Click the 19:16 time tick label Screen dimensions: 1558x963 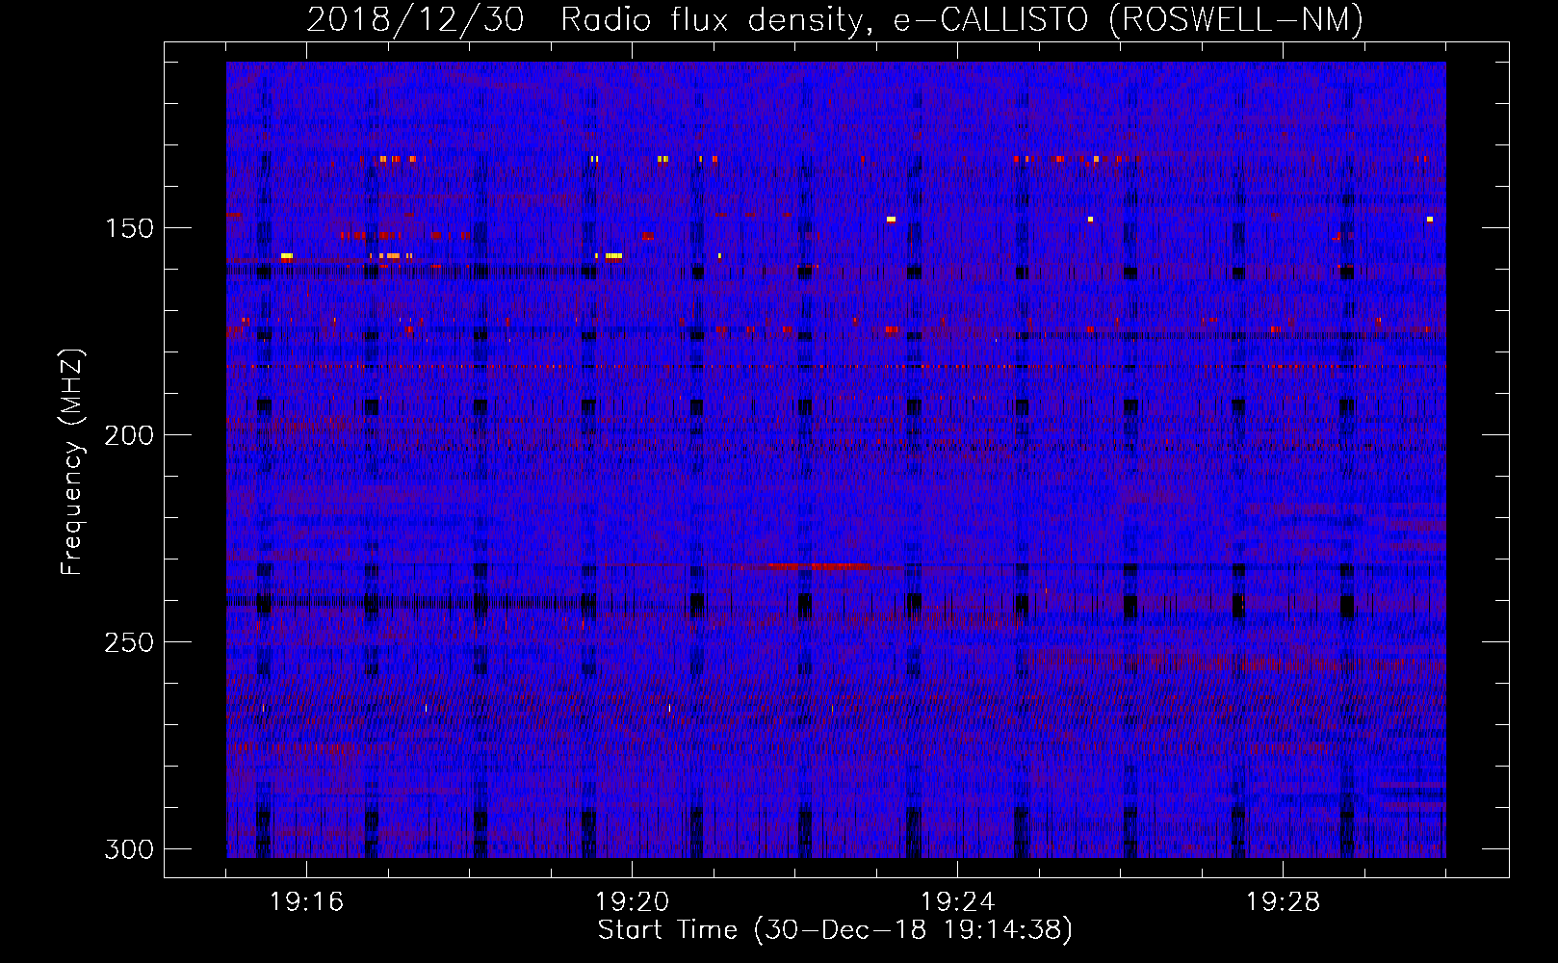point(307,902)
